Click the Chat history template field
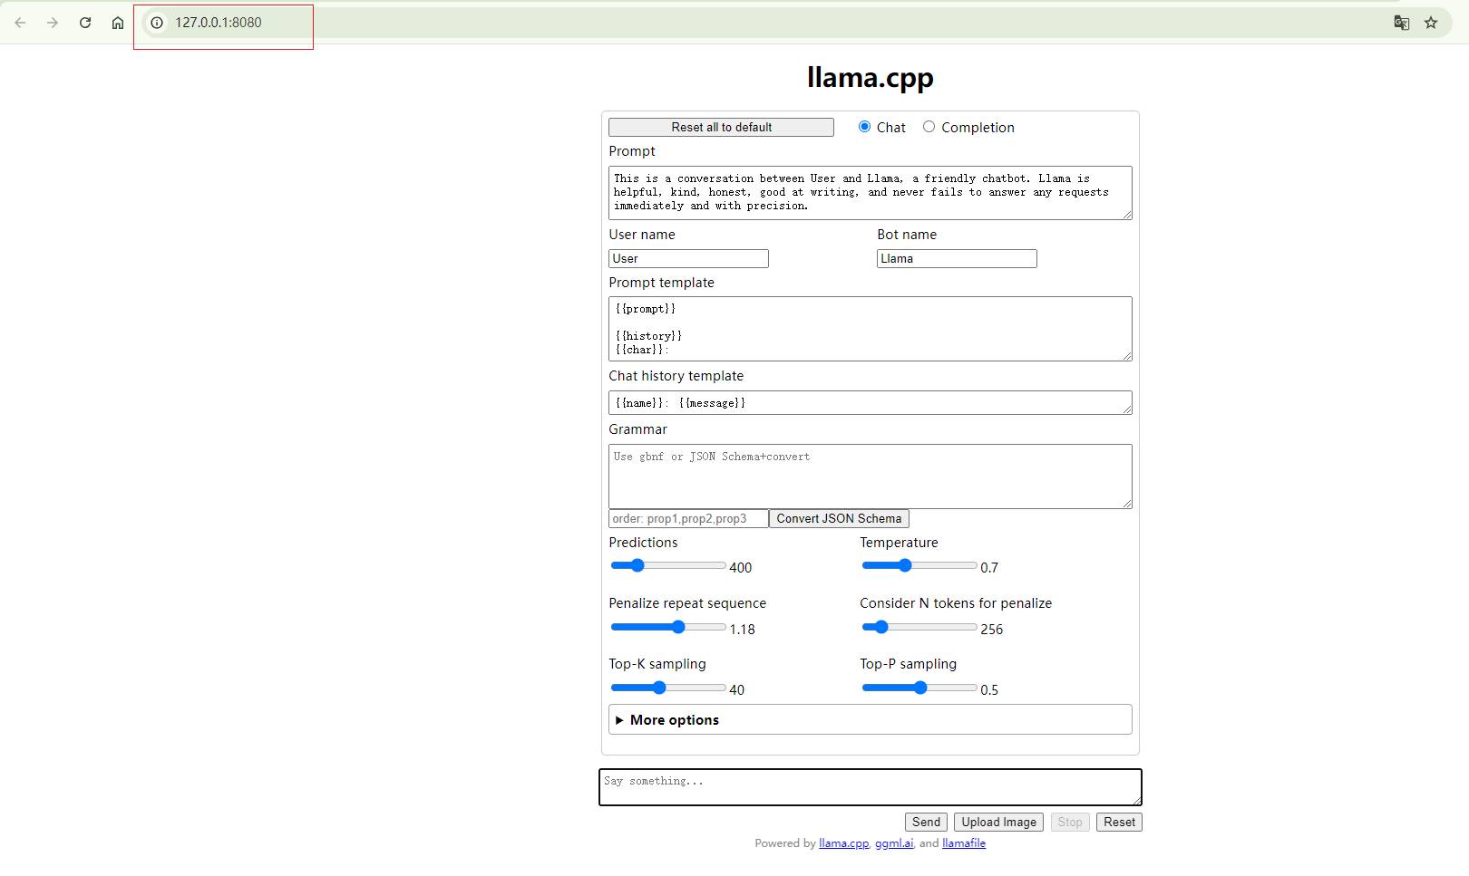 coord(871,402)
